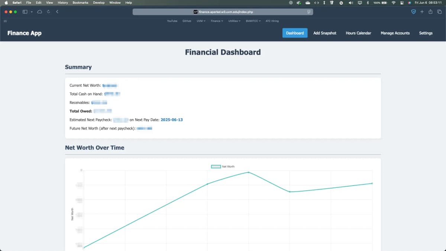
Task: Click the Current Net Worth label
Action: click(85, 86)
